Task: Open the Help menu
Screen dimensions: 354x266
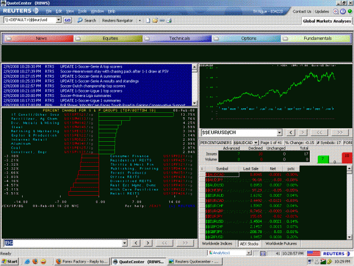Action: pos(112,11)
